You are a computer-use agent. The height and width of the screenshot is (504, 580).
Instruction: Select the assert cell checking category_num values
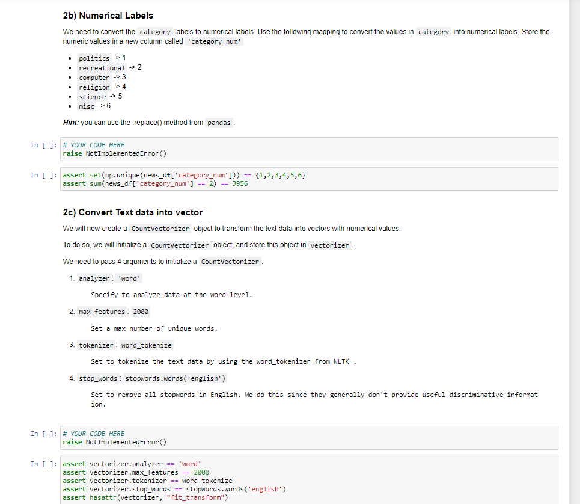[x=180, y=179]
